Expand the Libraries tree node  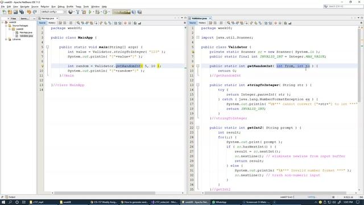pos(6,39)
